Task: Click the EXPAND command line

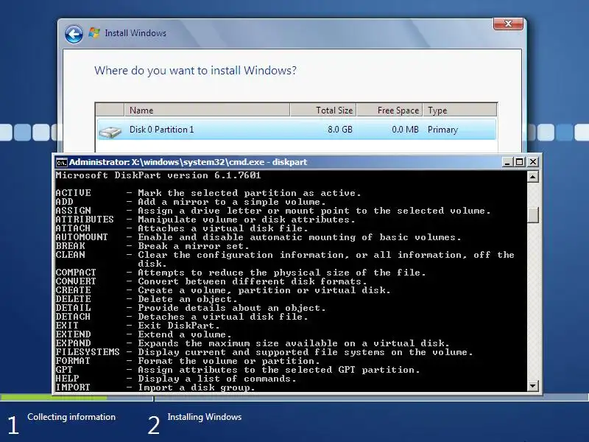Action: point(253,343)
